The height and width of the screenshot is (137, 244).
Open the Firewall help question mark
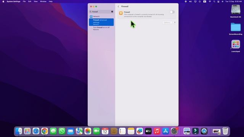tap(175, 22)
